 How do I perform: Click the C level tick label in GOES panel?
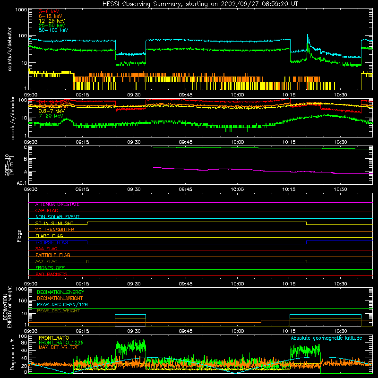[x=26, y=147]
